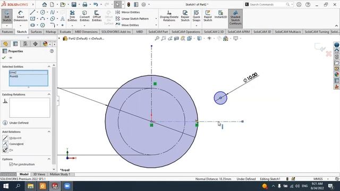Select the Sketch Fillet tool
The width and height of the screenshot is (340, 191).
52,25
